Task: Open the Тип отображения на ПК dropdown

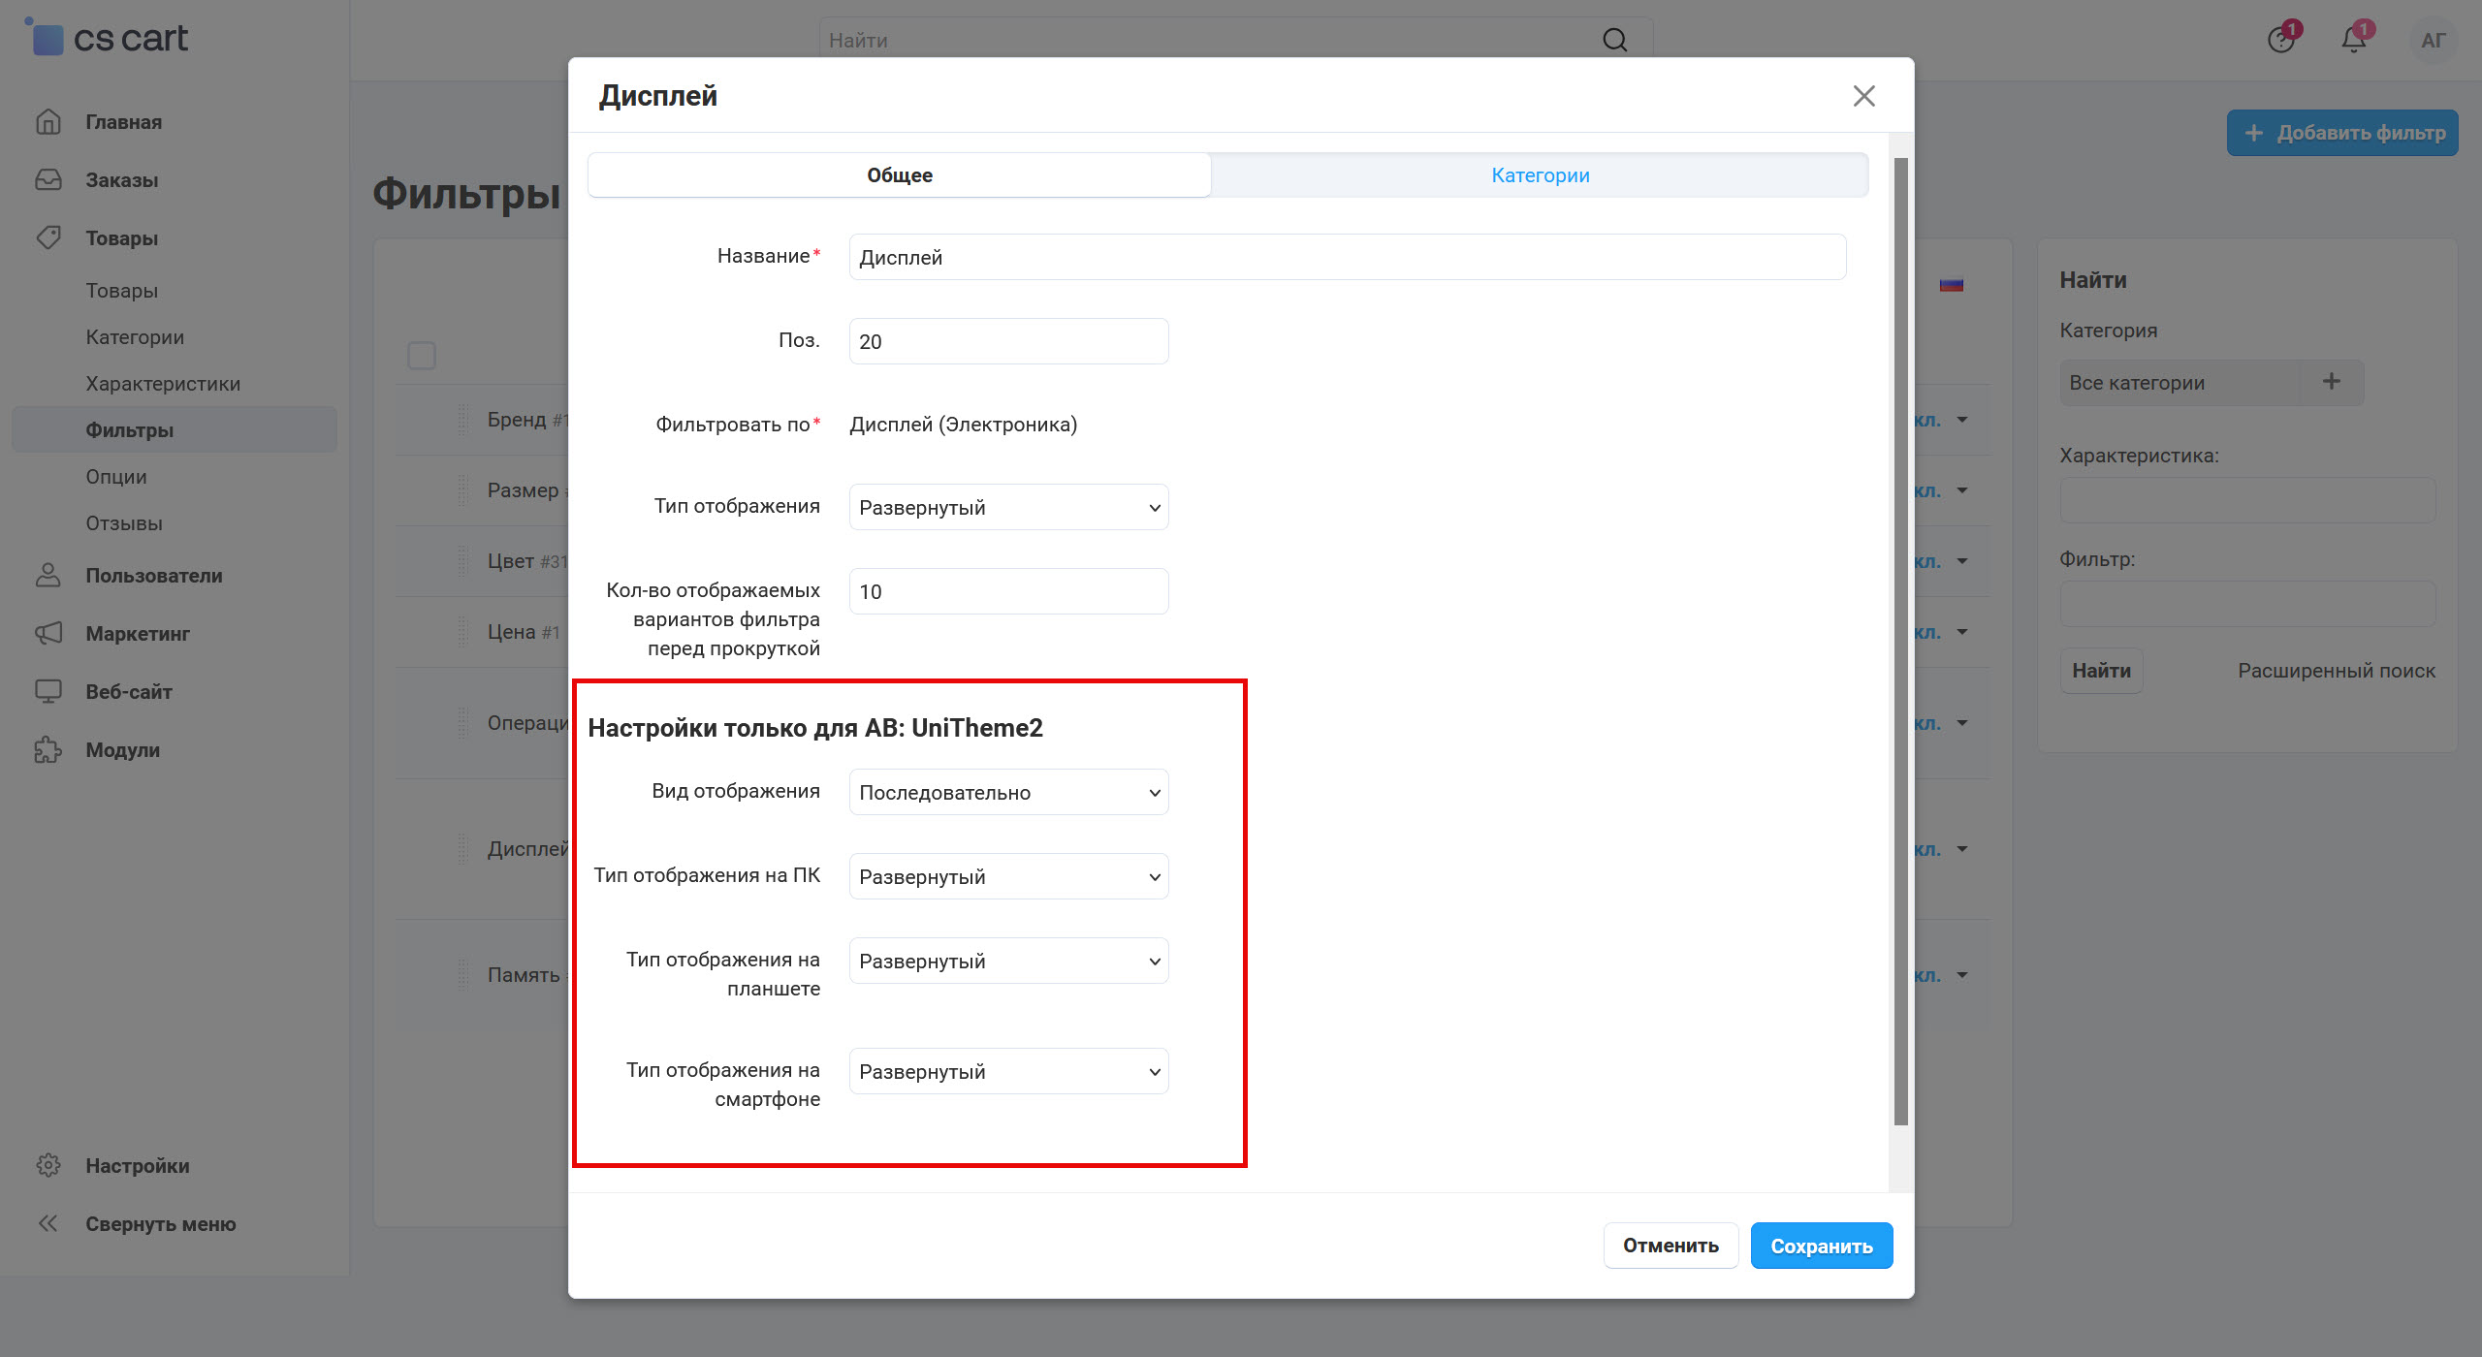Action: click(x=1009, y=876)
